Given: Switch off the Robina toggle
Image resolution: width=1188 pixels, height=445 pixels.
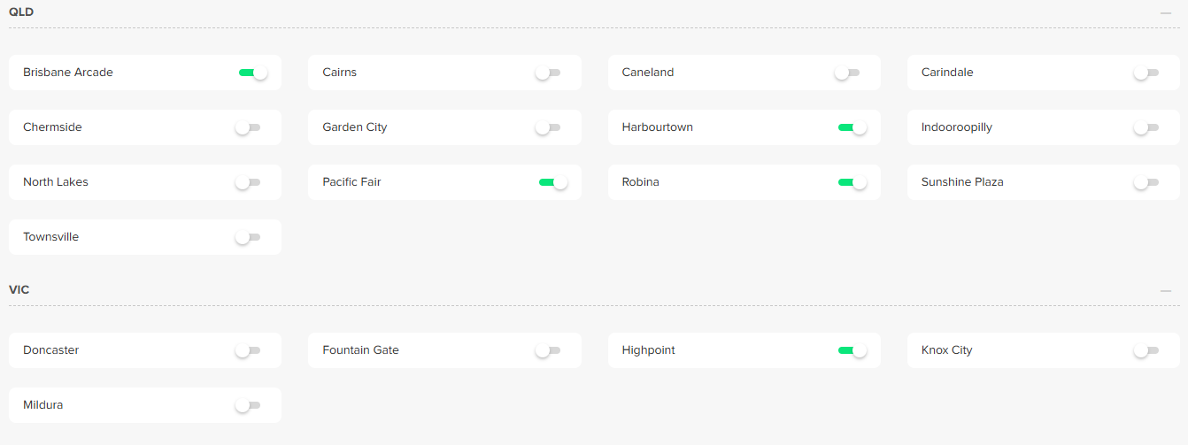Looking at the screenshot, I should [x=852, y=182].
